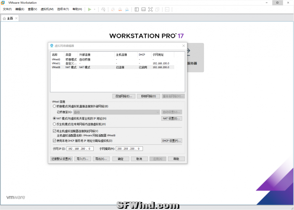This screenshot has width=294, height=210.
Task: Click the DHCP column header
Action: [144, 55]
